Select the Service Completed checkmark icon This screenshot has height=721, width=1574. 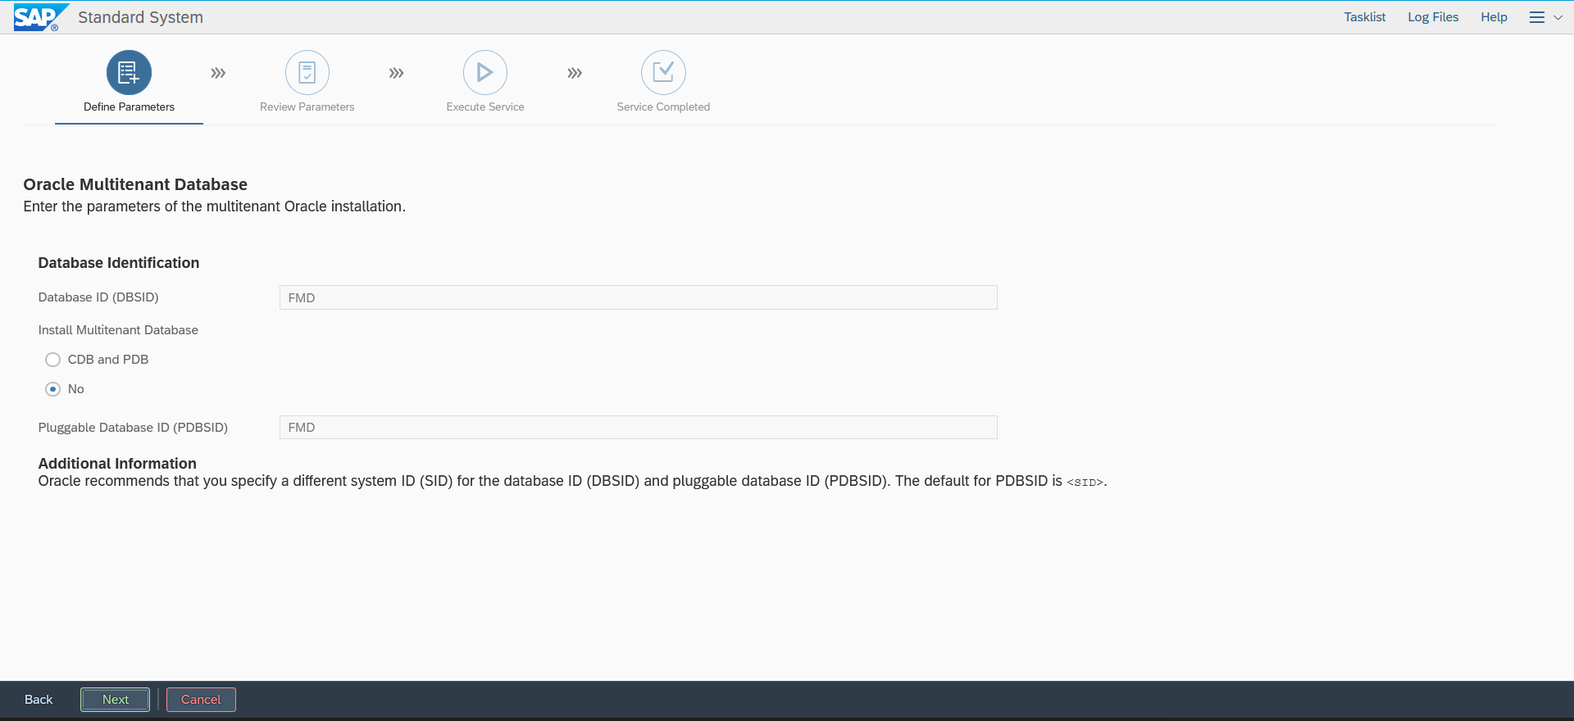(663, 73)
